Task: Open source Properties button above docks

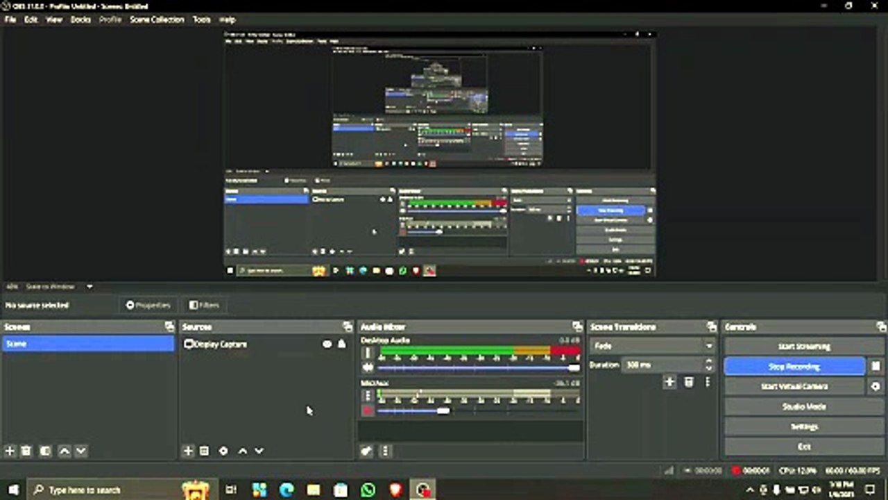Action: coord(148,305)
